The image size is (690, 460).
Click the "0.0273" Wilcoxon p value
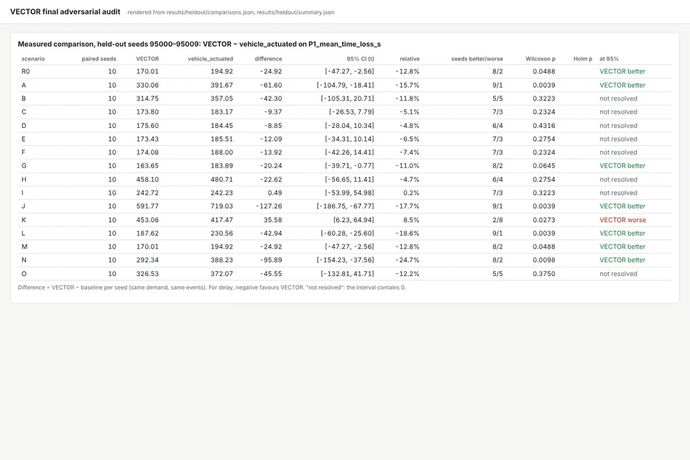pos(544,220)
